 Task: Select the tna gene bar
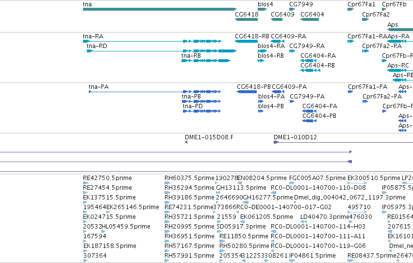[x=160, y=9]
